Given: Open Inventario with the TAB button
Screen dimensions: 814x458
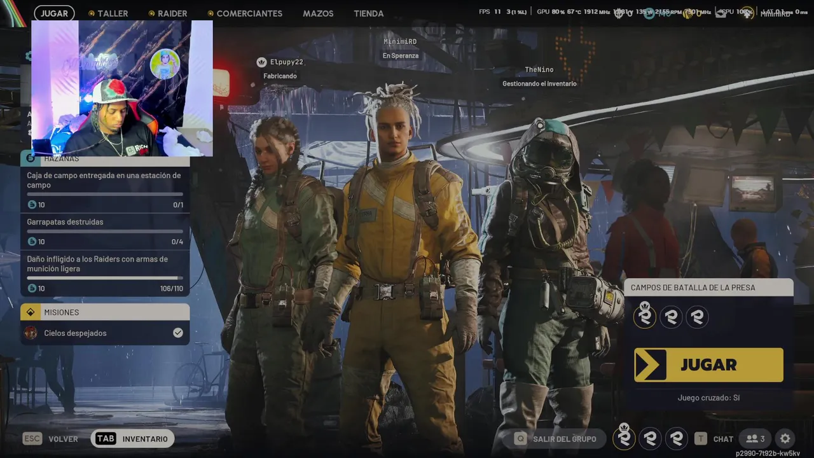Looking at the screenshot, I should pyautogui.click(x=133, y=439).
